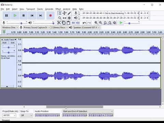Image resolution: width=164 pixels, height=123 pixels.
Task: Open the File menu
Action: click(2, 9)
